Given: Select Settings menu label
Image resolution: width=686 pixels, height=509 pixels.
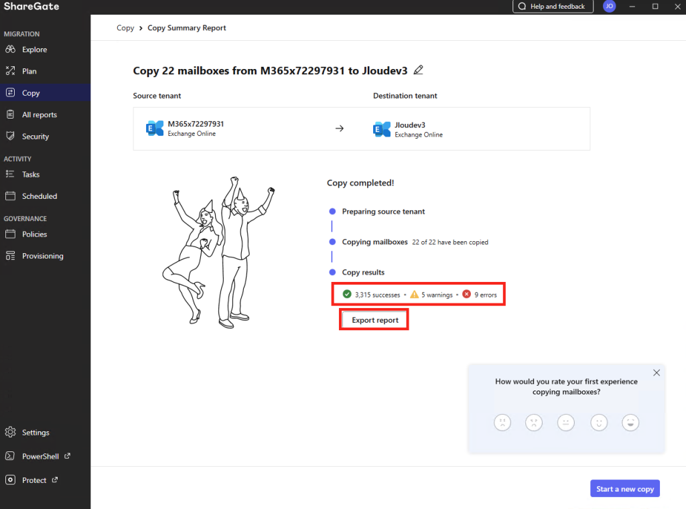Looking at the screenshot, I should tap(36, 432).
